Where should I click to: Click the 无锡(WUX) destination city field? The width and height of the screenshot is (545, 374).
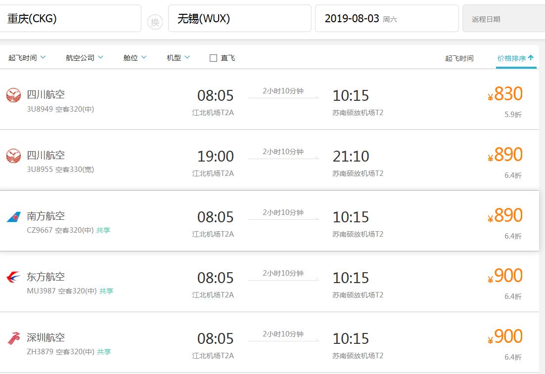240,18
